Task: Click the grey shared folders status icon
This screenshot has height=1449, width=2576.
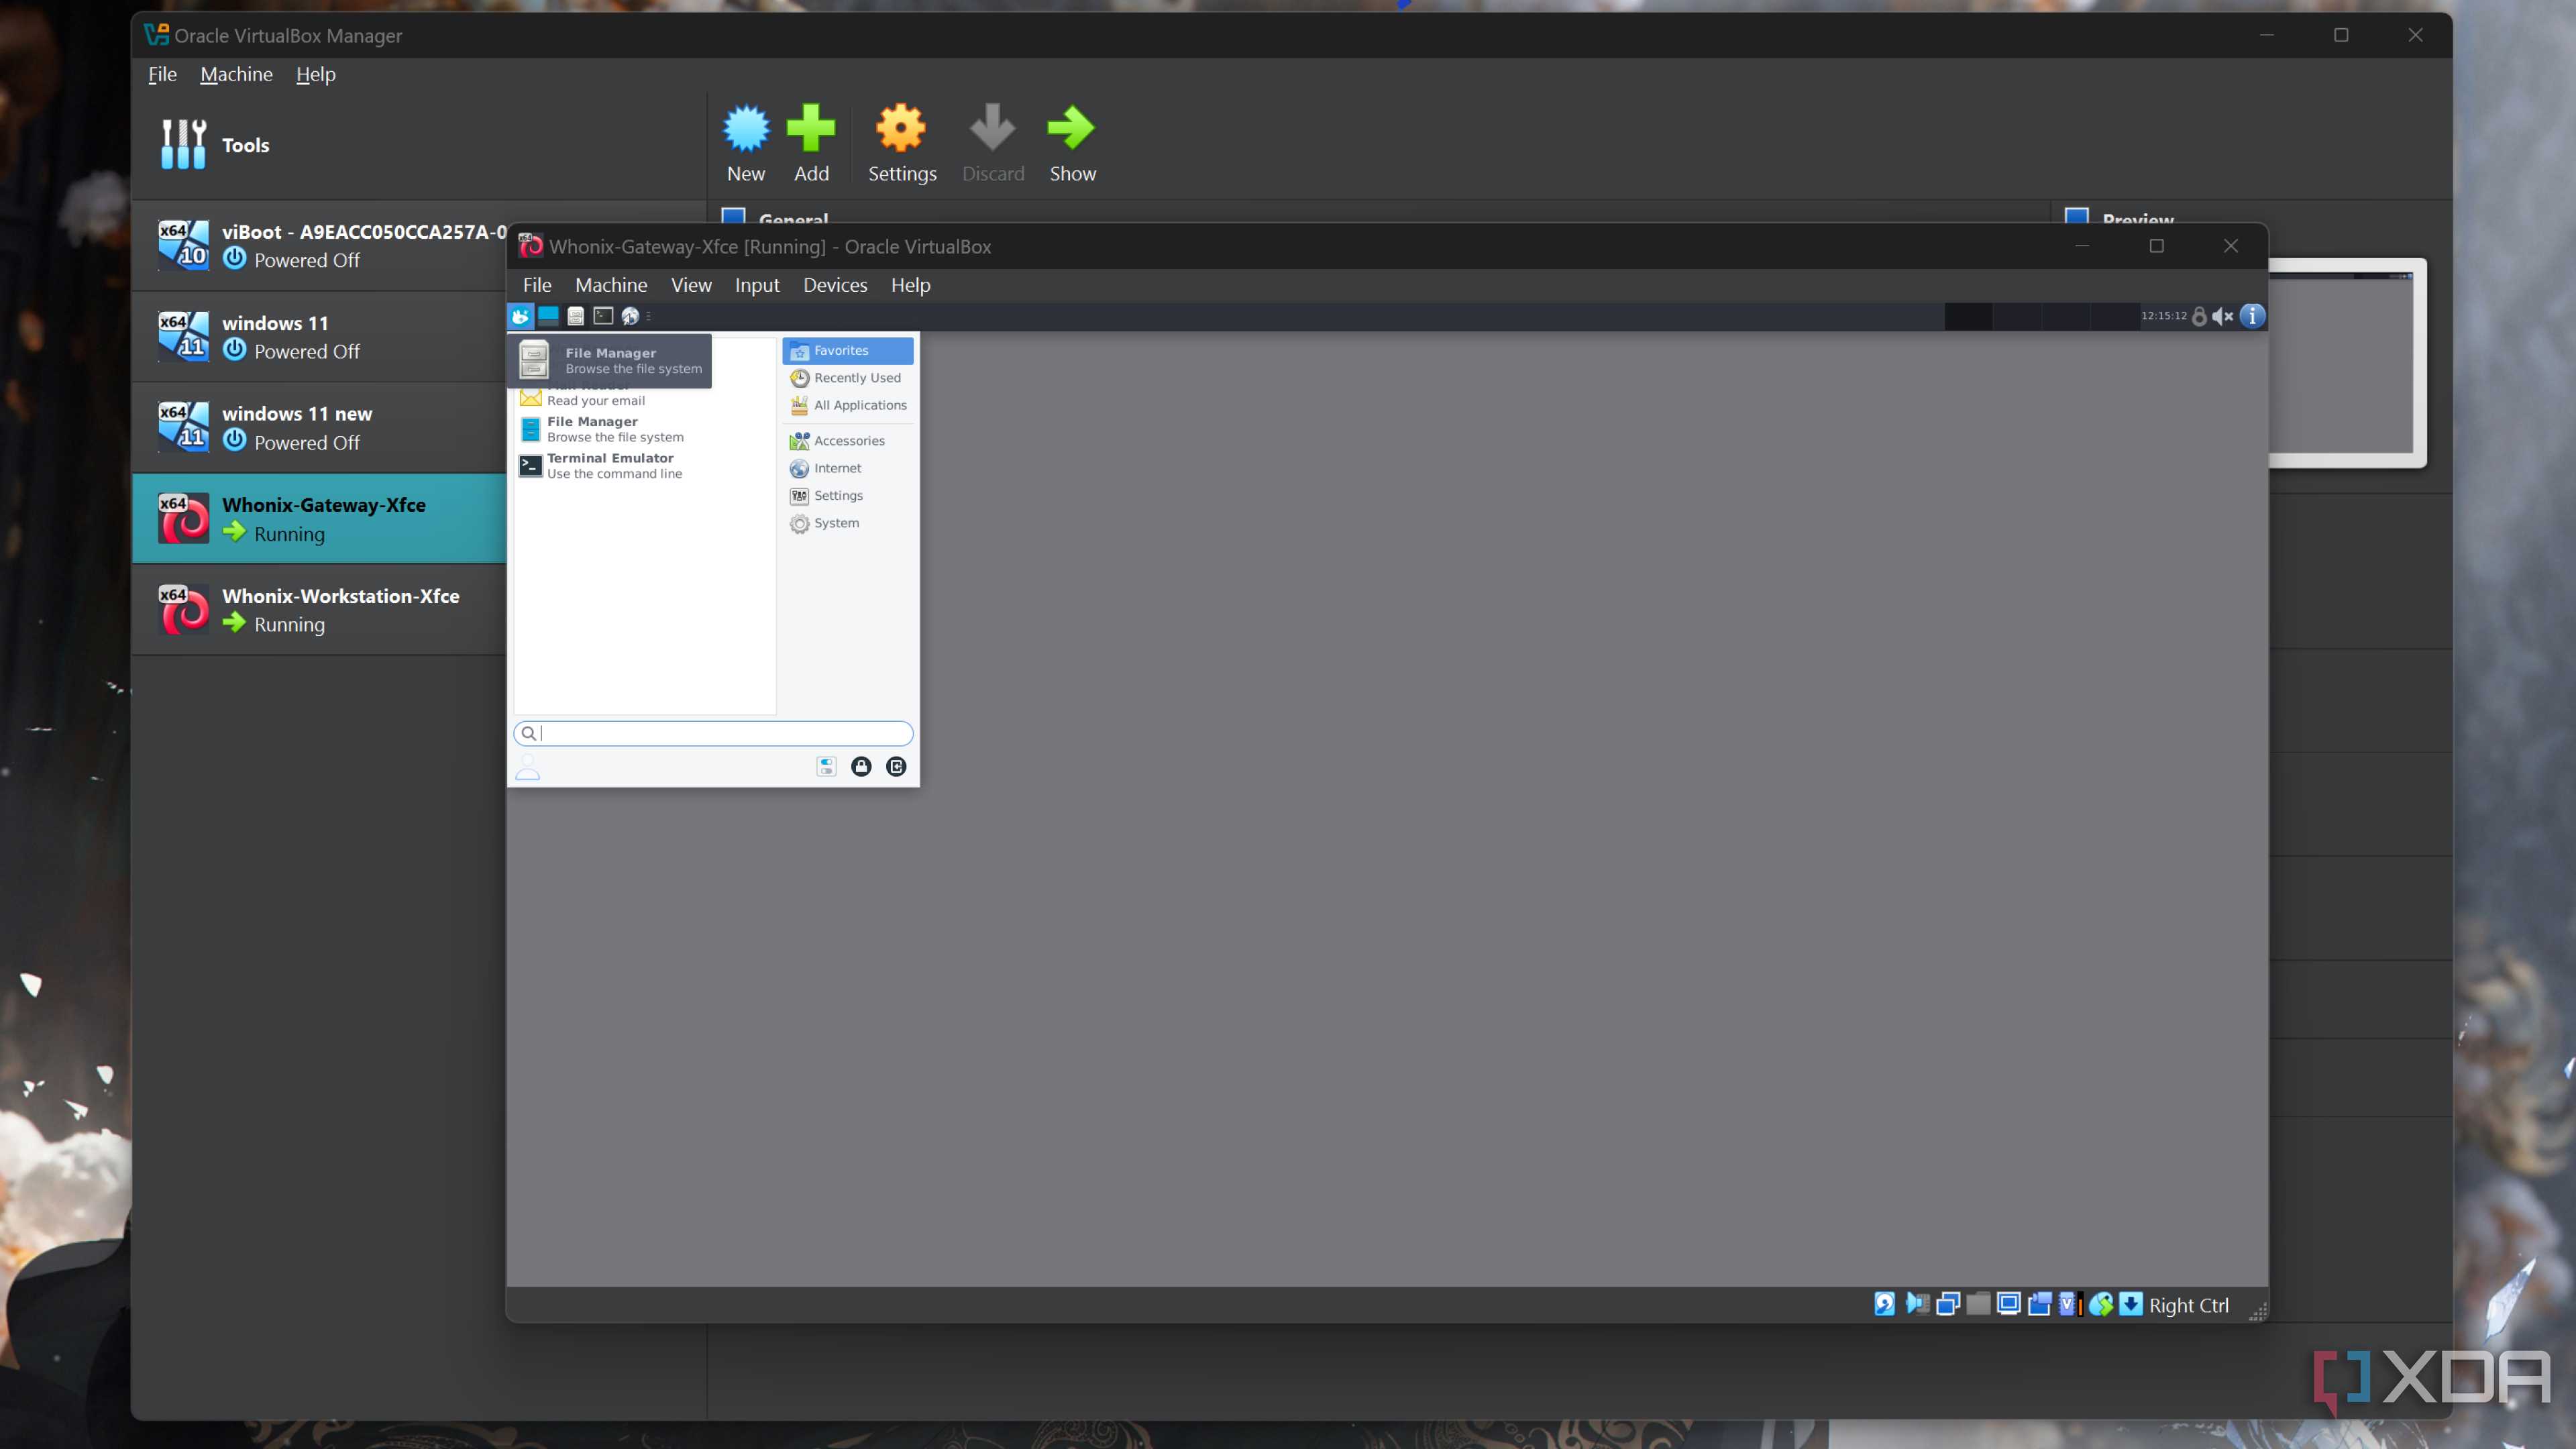Action: 1978,1304
